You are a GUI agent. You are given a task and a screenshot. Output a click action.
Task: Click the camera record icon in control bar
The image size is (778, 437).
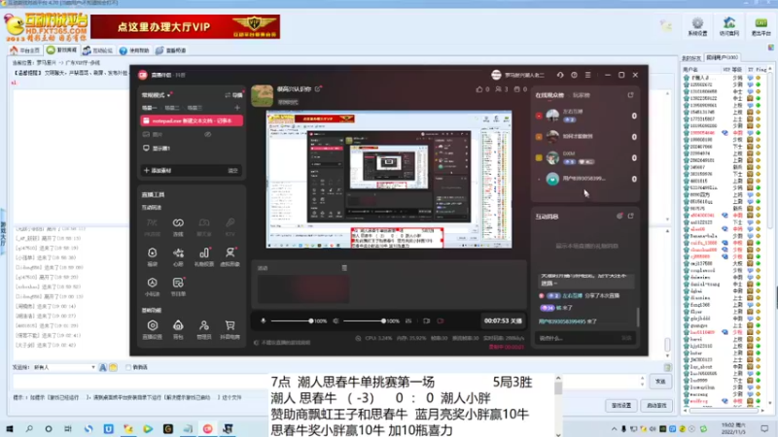[426, 321]
